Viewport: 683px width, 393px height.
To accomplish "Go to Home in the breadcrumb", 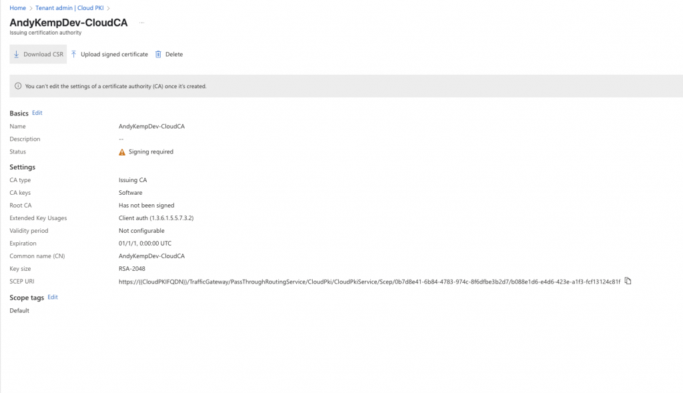I will (17, 8).
